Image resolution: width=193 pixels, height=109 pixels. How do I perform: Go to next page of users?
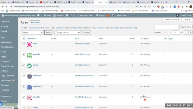click(x=186, y=32)
